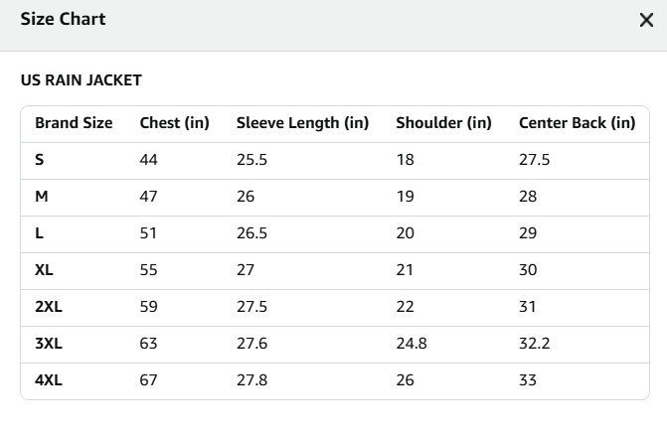
Task: Select the L brand size row label
Action: (x=40, y=233)
